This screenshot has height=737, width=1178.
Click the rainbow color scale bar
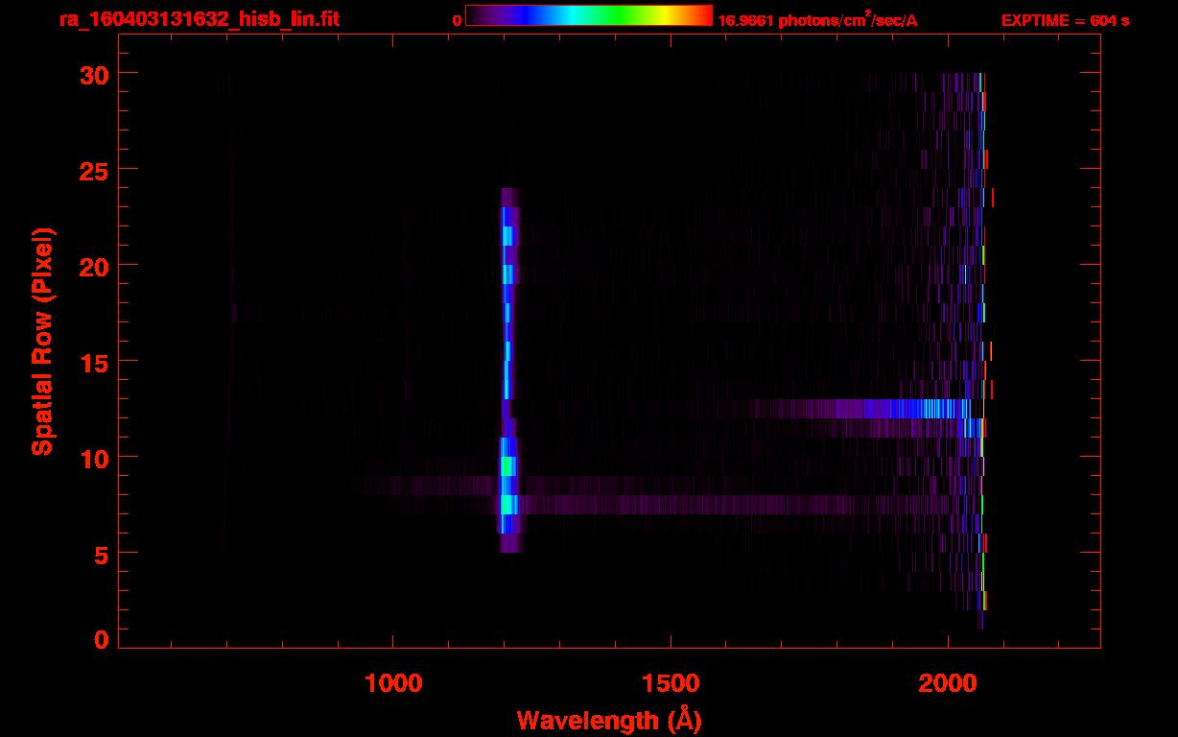(x=589, y=15)
